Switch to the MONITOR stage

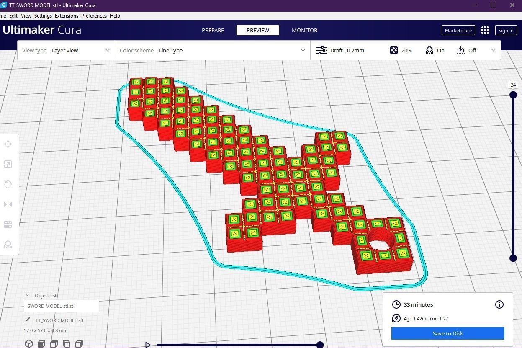pyautogui.click(x=304, y=30)
